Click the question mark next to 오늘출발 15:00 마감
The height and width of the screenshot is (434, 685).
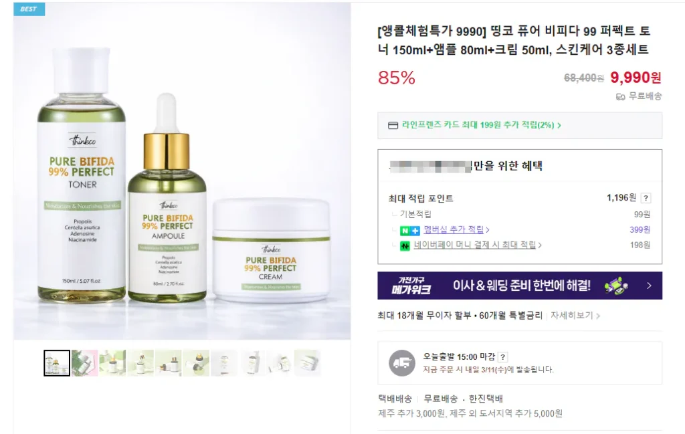click(503, 357)
